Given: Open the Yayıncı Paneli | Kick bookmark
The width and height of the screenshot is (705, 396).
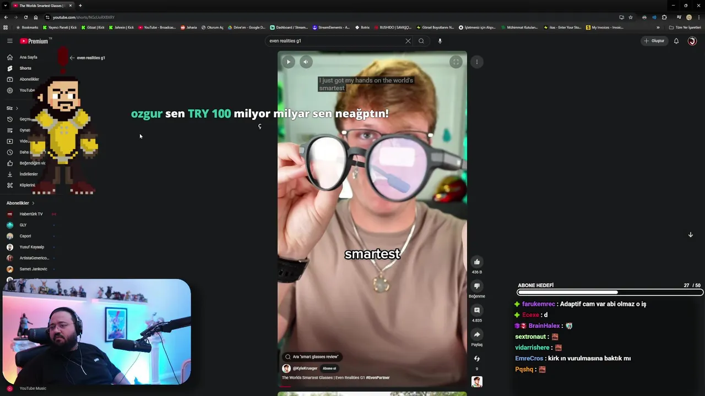Looking at the screenshot, I should 60,28.
